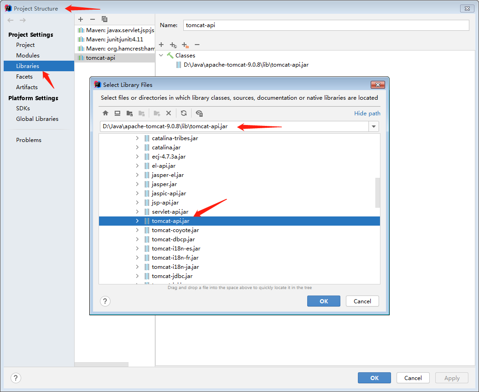Add library root with plus icon
The width and height of the screenshot is (479, 392).
tap(161, 45)
